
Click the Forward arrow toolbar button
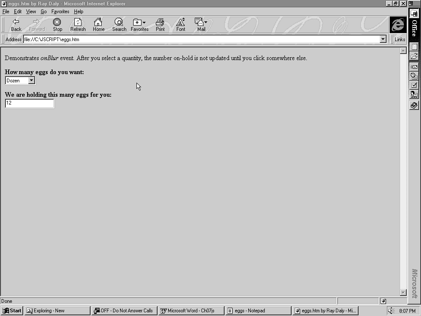(37, 25)
